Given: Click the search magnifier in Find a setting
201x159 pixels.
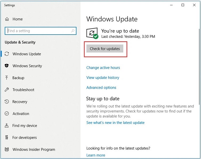Looking at the screenshot, I should click(73, 31).
